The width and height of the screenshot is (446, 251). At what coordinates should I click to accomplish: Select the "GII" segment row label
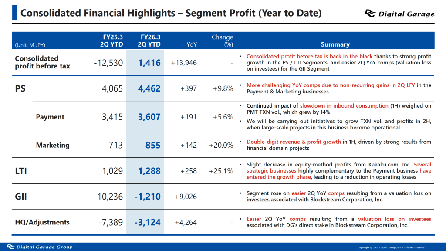[x=21, y=197]
